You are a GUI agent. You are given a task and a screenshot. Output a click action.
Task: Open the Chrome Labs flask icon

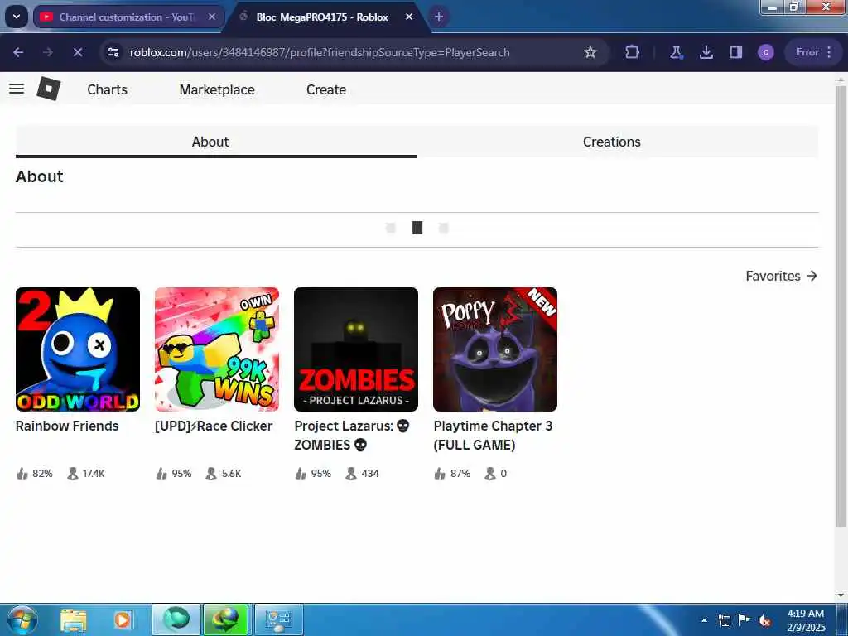676,52
